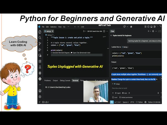Screen dimensions: 167x125
Task: Toggle the Secondary Side Bar visibility
Action: (154, 27)
